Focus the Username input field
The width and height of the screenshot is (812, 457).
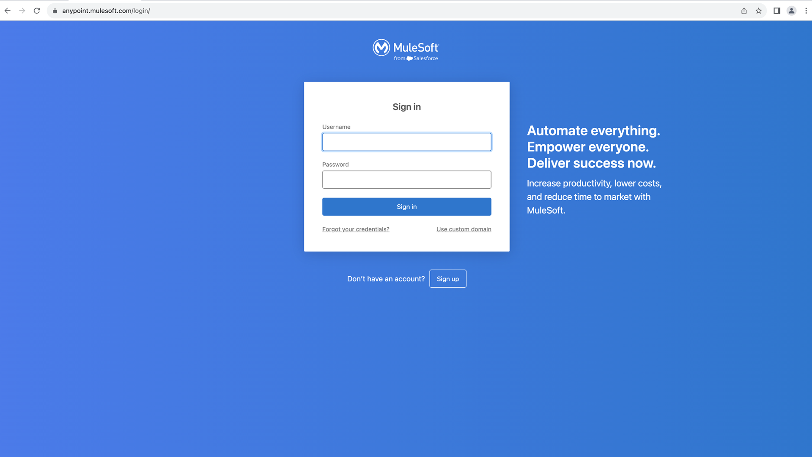pos(406,142)
